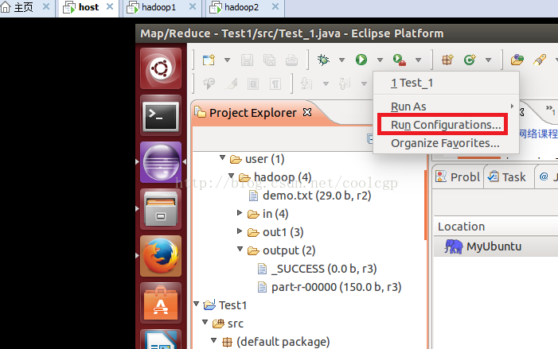Choose Run Configurations... from the menu
Screen dimensions: 558x349
446,125
